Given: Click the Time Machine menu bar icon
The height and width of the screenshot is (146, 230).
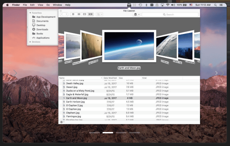Looking at the screenshot, I should tap(141, 5).
